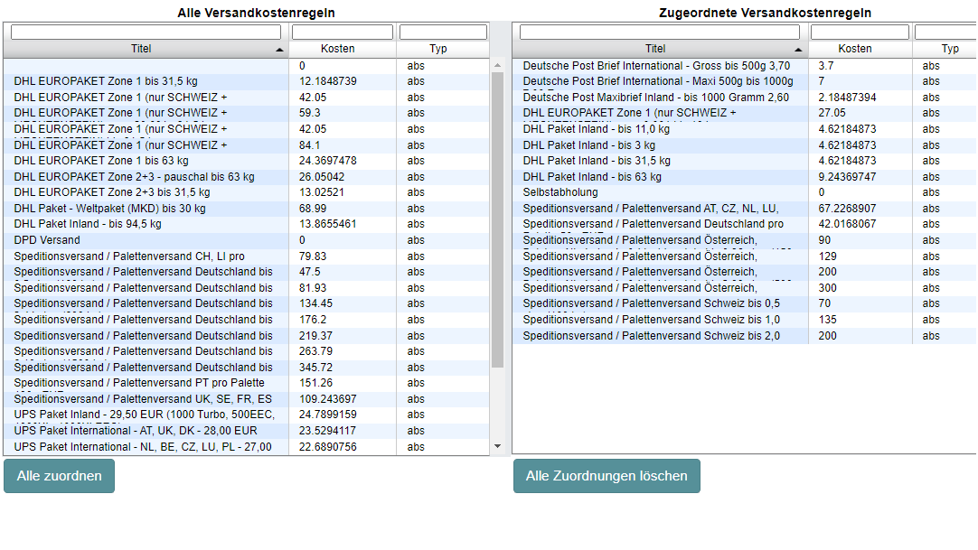978x550 pixels.
Task: Select assigned DHL EUROPAKET Zone 1 (nur SCHWEIZ row
Action: point(744,114)
